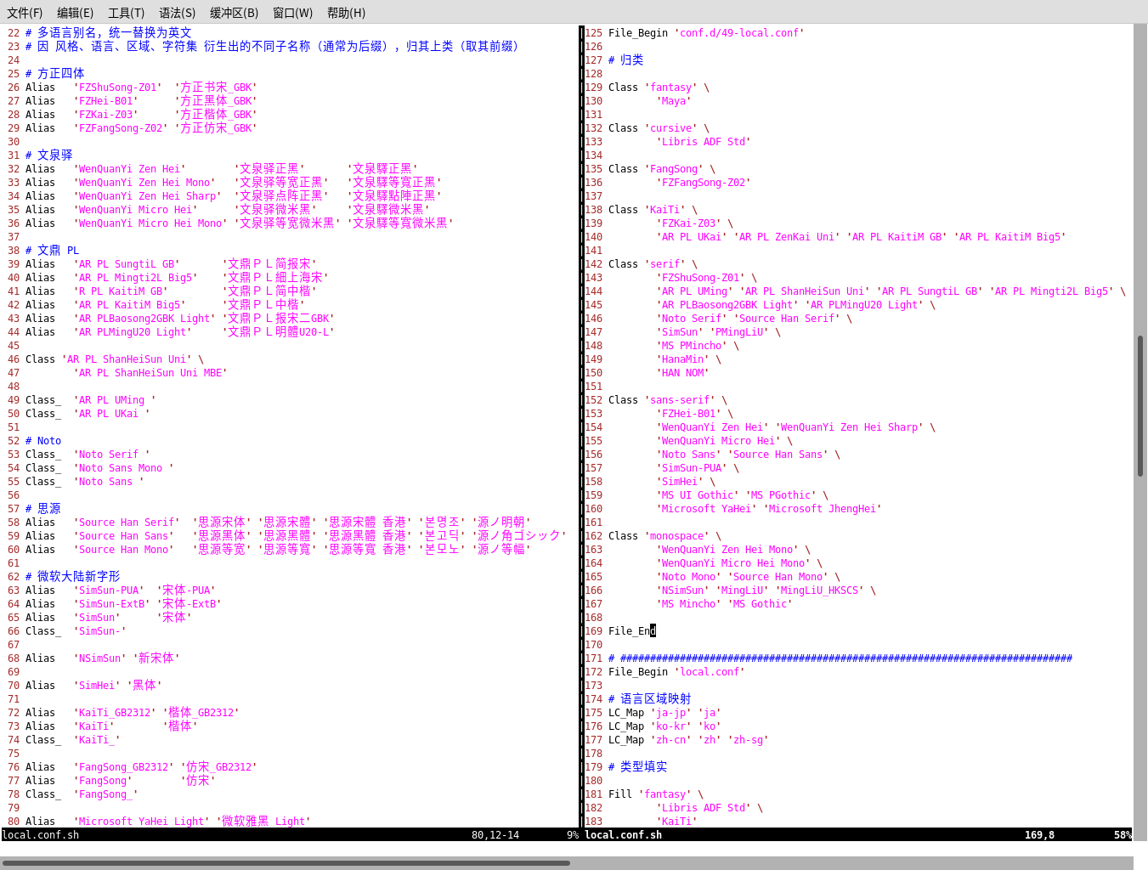Click 'HanaMin' on line 149
Image resolution: width=1148 pixels, height=870 pixels.
pos(683,359)
